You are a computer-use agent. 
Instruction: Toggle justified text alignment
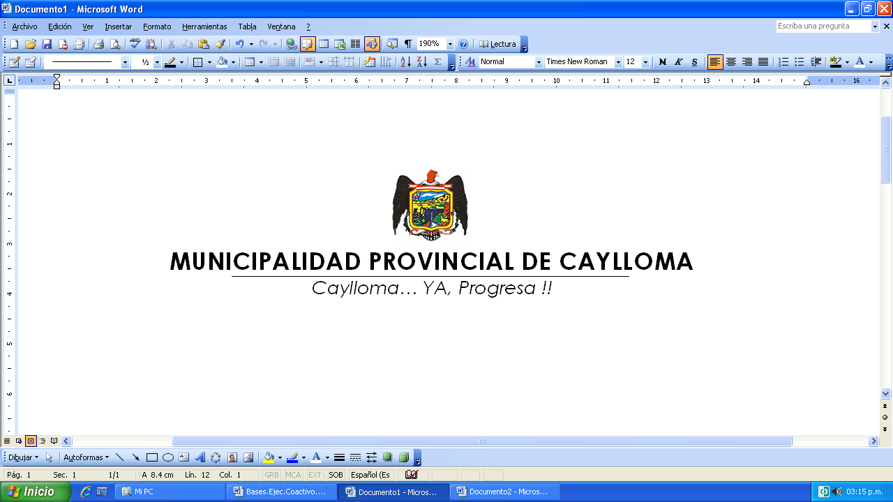click(763, 62)
